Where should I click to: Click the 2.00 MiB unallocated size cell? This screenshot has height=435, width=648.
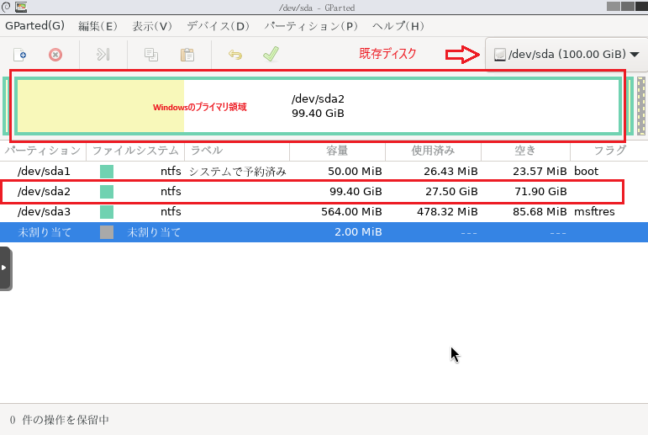click(358, 232)
